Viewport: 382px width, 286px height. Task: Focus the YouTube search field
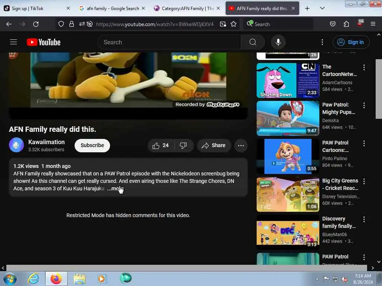point(169,42)
